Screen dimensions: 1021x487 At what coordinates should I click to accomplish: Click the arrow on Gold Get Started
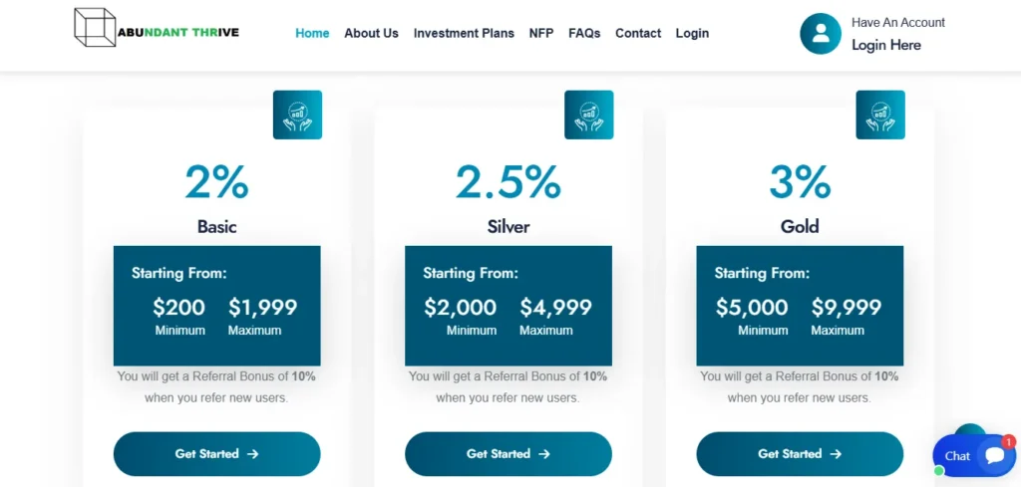[x=837, y=454]
